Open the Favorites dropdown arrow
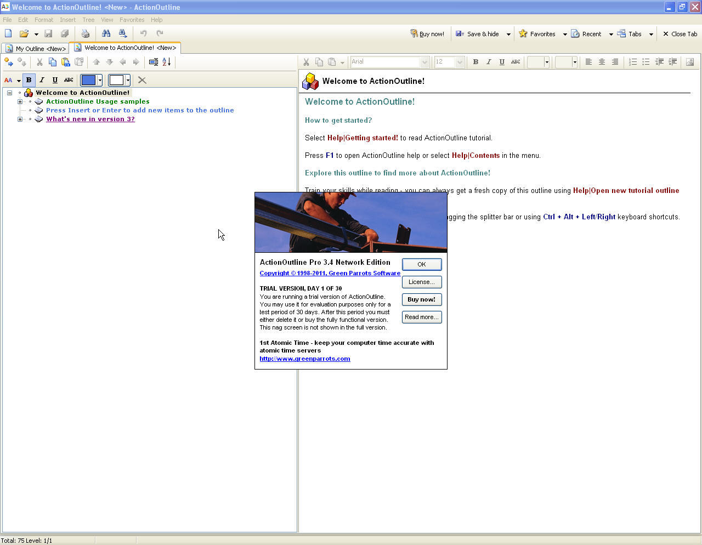Image resolution: width=702 pixels, height=545 pixels. pos(565,34)
